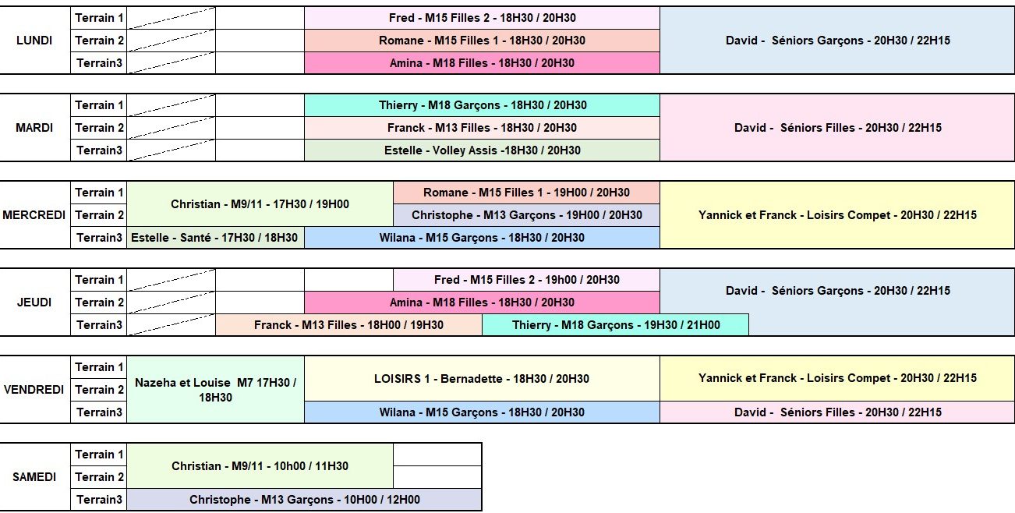
Task: Click Terrain 2 in the SAMEDI row
Action: [x=99, y=477]
